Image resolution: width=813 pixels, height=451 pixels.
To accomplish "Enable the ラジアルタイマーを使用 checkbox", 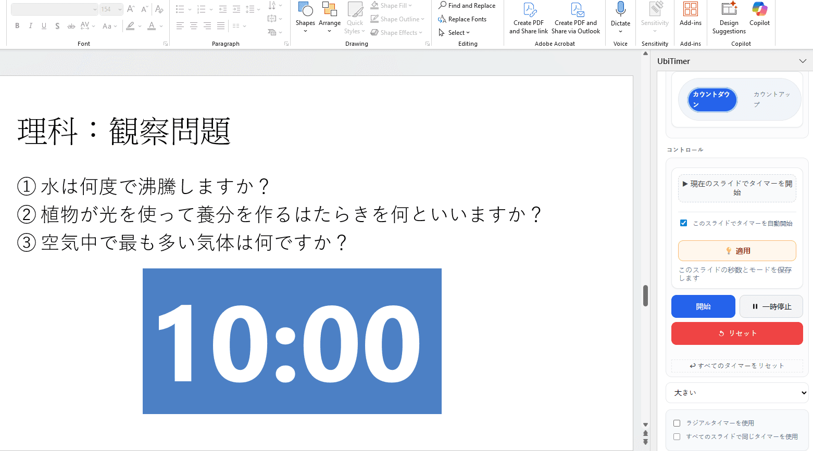I will tap(677, 423).
